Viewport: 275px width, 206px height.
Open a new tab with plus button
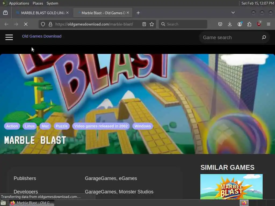[138, 13]
